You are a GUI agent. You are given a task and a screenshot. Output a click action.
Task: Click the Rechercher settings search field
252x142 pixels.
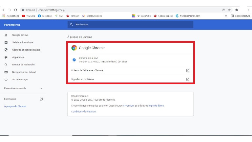(130, 24)
